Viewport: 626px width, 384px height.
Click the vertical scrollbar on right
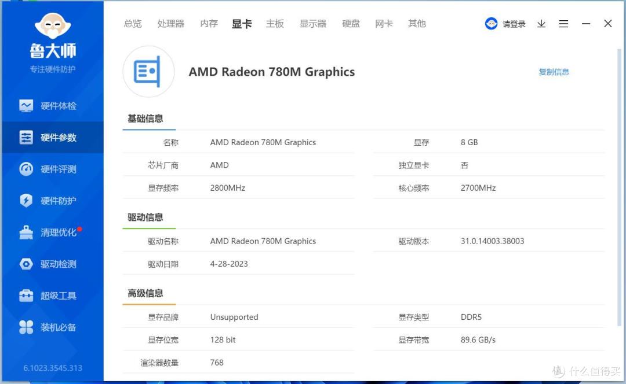click(x=619, y=187)
